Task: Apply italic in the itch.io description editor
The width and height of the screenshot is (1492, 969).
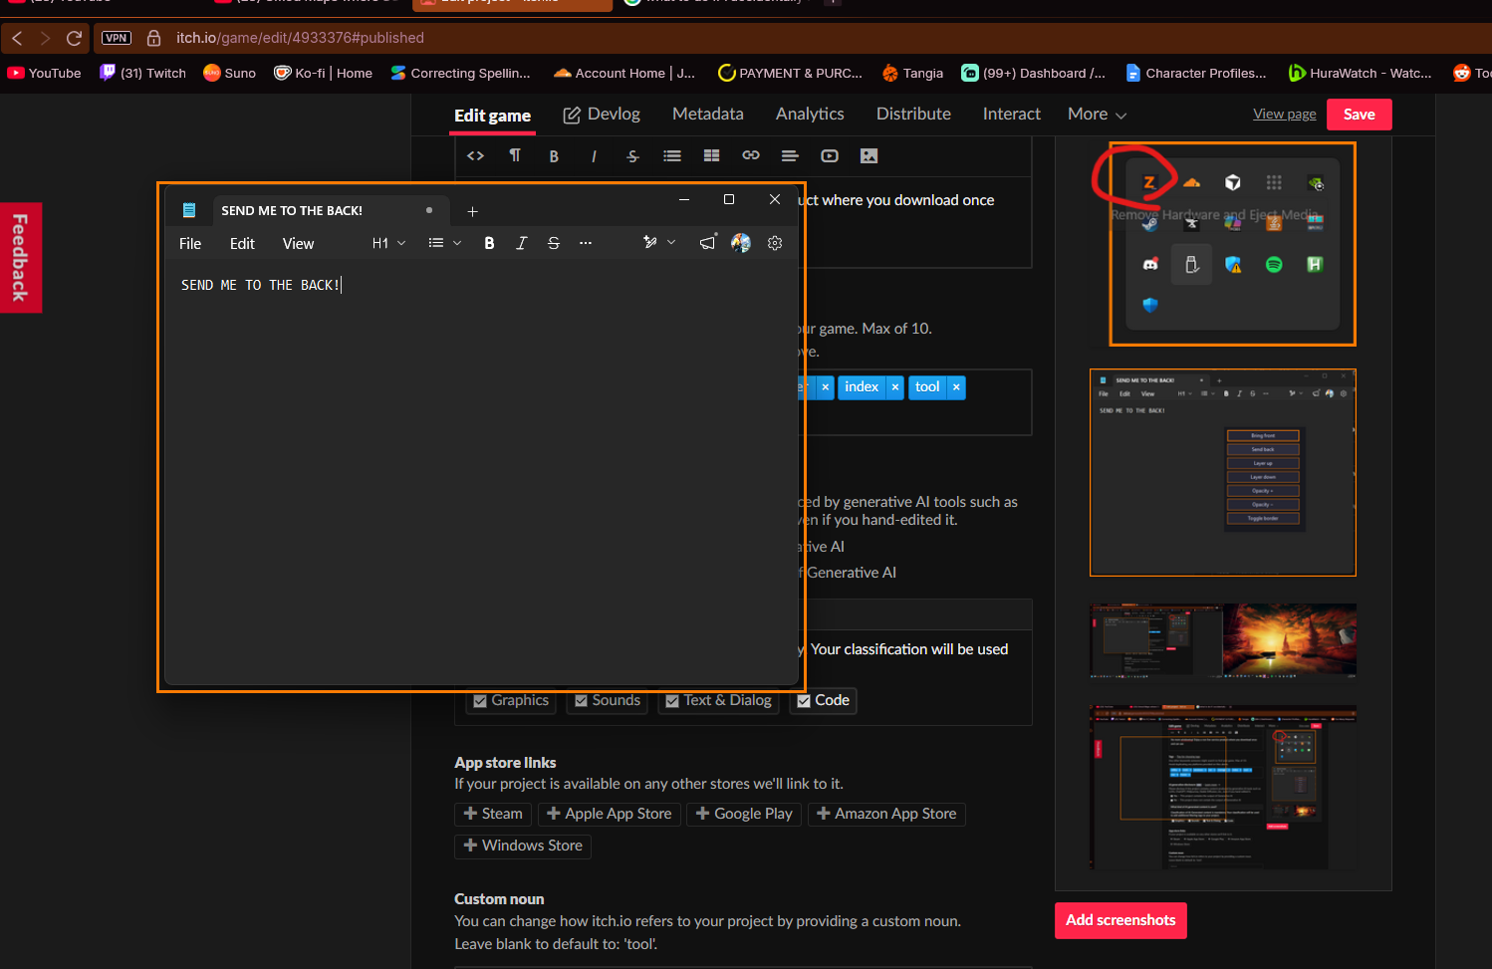Action: coord(594,156)
